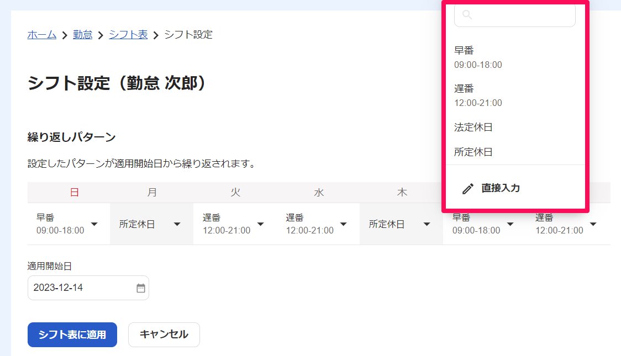The height and width of the screenshot is (356, 621).
Task: Click the 日 column header
Action: [x=75, y=193]
